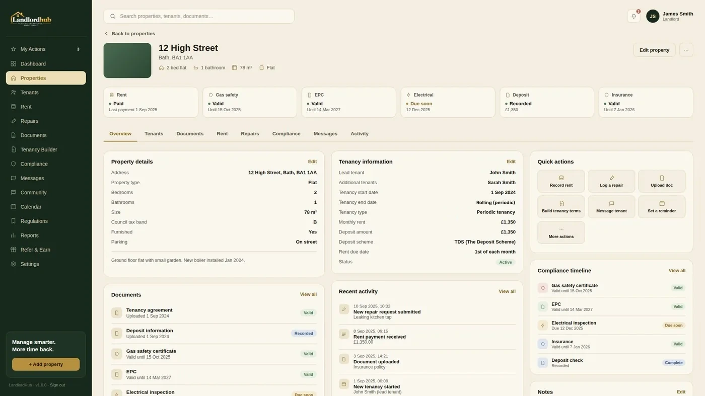This screenshot has width=705, height=396.
Task: Switch to the Compliance tab
Action: click(286, 134)
